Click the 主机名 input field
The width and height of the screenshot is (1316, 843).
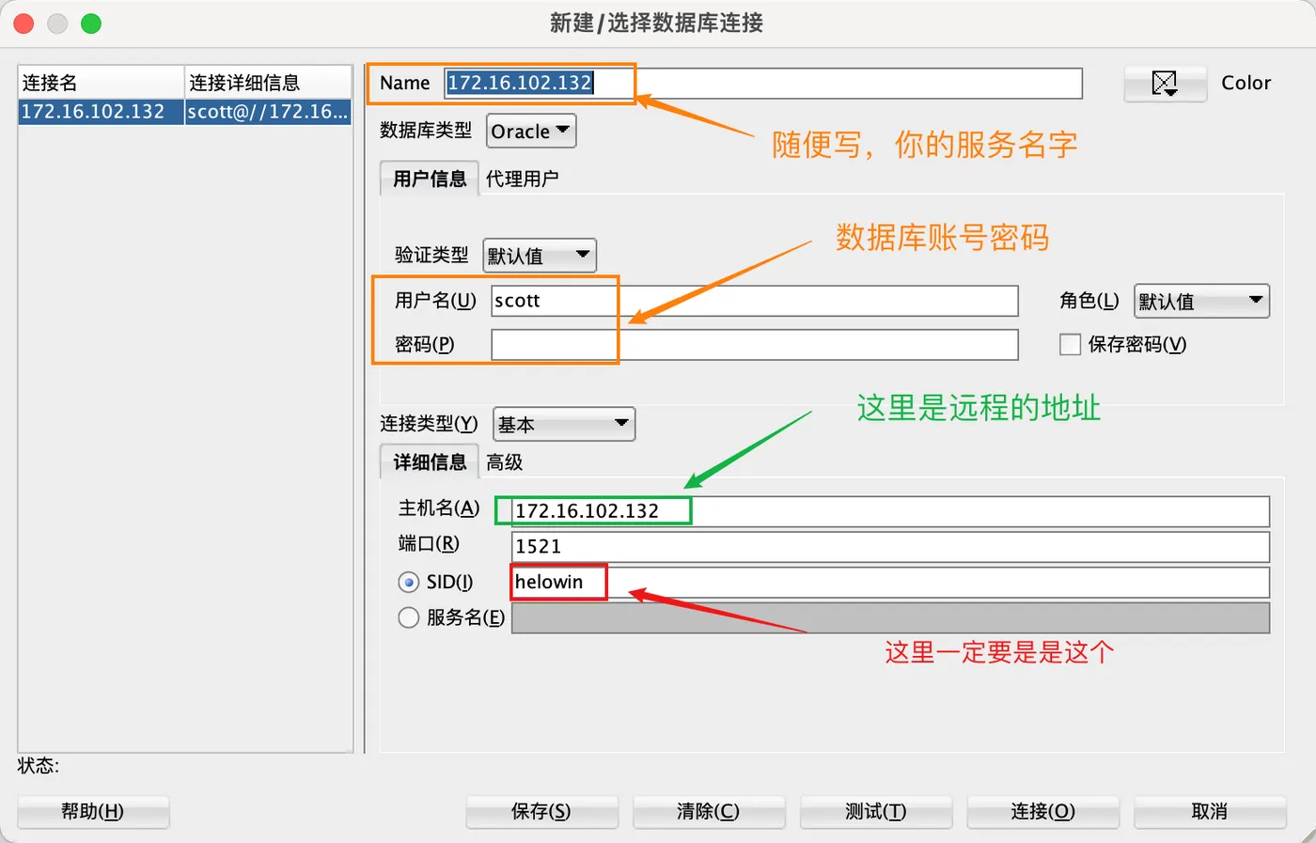[x=890, y=511]
